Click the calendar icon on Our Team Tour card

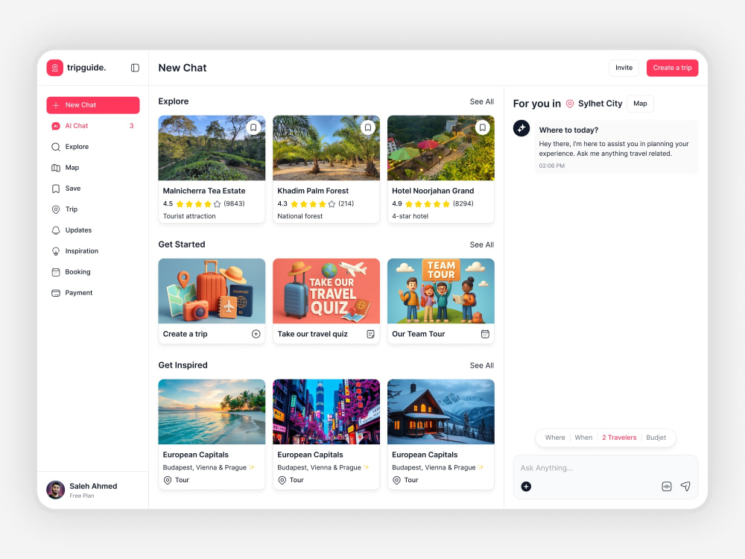point(485,334)
